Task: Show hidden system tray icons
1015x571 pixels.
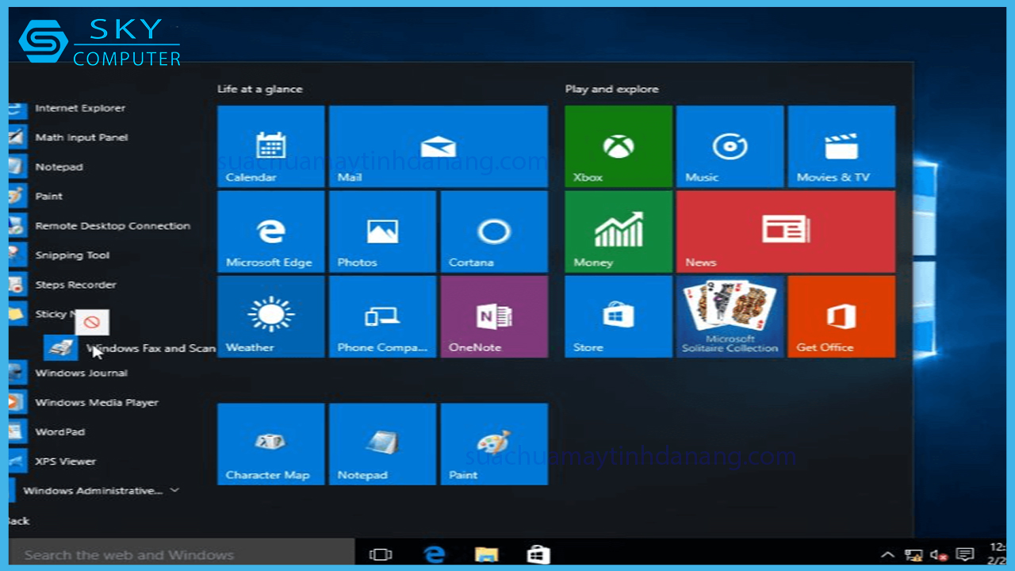Action: click(x=888, y=554)
